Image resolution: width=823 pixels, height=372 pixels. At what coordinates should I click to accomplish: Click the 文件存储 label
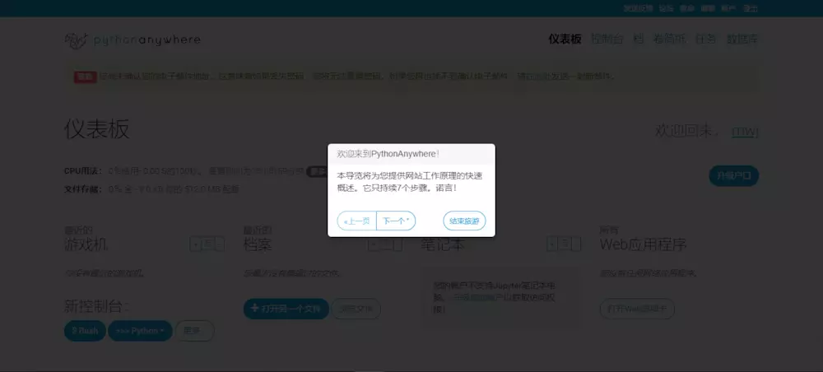click(x=83, y=189)
